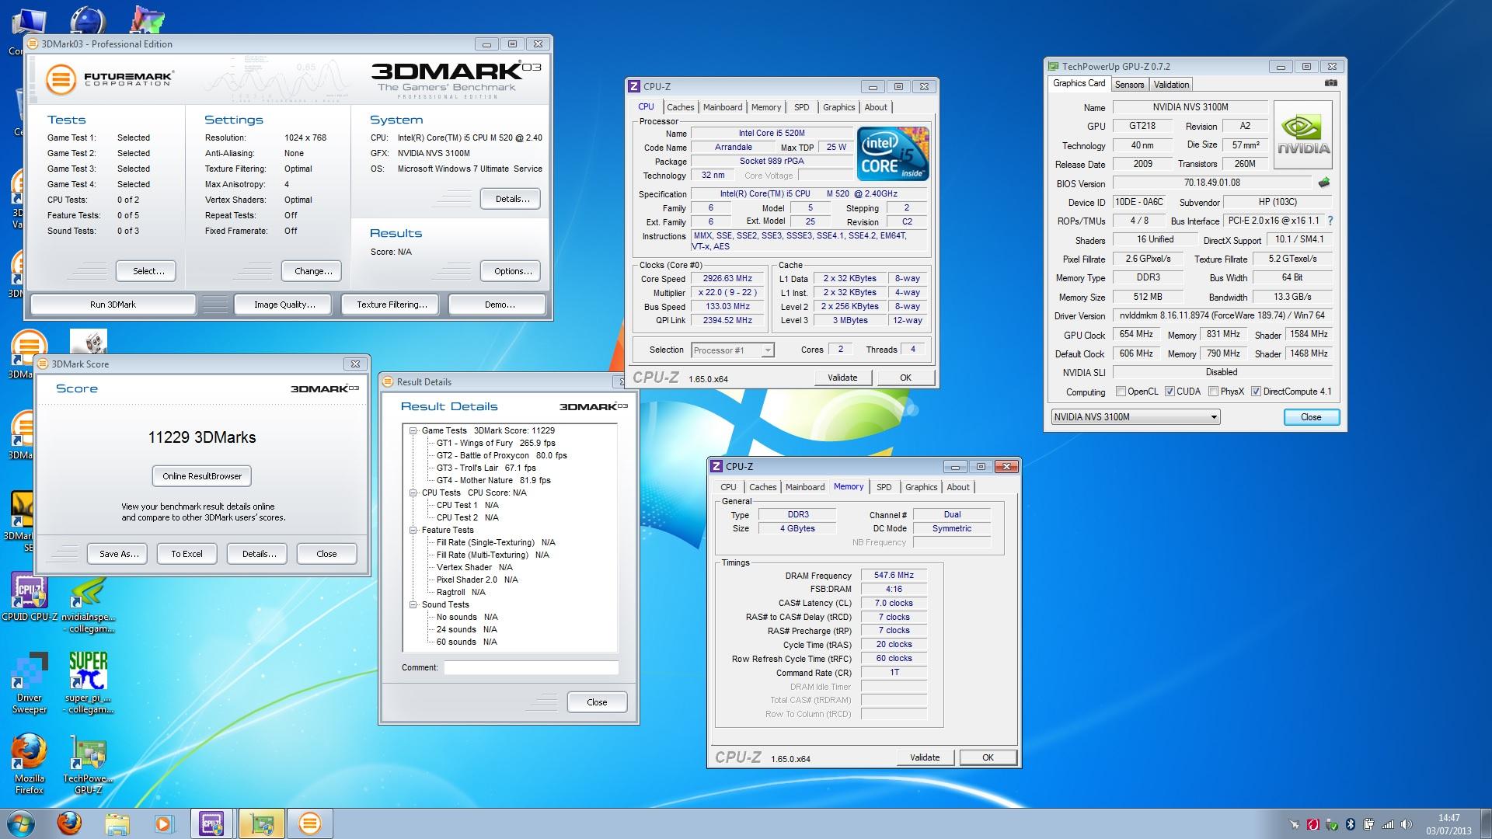The width and height of the screenshot is (1492, 839).
Task: Switch to CPU-Z taskbar button
Action: (x=212, y=823)
